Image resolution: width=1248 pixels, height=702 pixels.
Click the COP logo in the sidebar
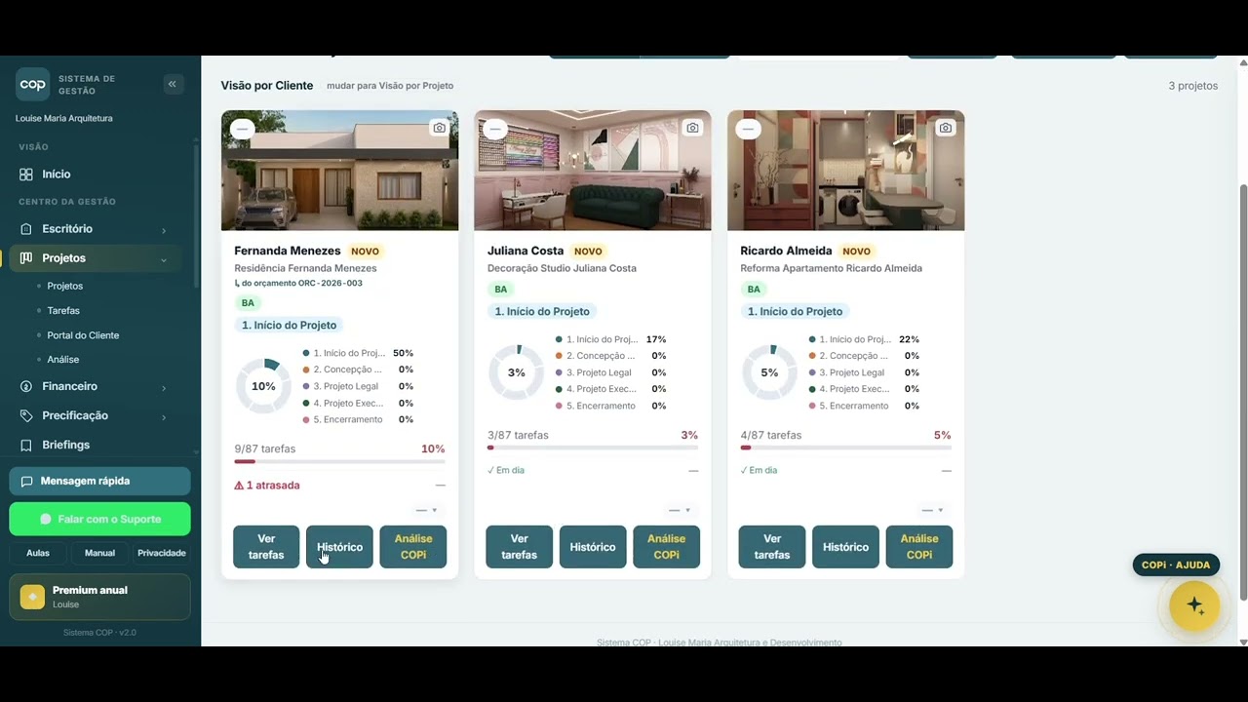click(x=32, y=85)
